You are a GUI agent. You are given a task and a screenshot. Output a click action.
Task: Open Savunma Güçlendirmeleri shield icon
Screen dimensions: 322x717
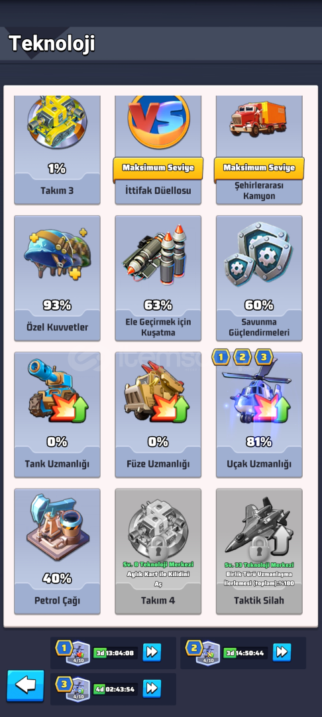coord(258,254)
